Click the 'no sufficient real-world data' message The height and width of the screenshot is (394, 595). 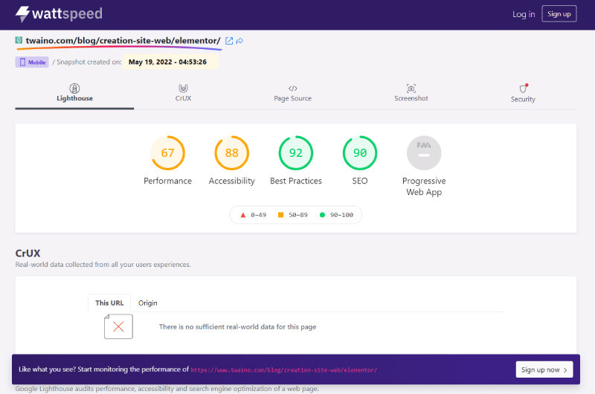click(237, 327)
